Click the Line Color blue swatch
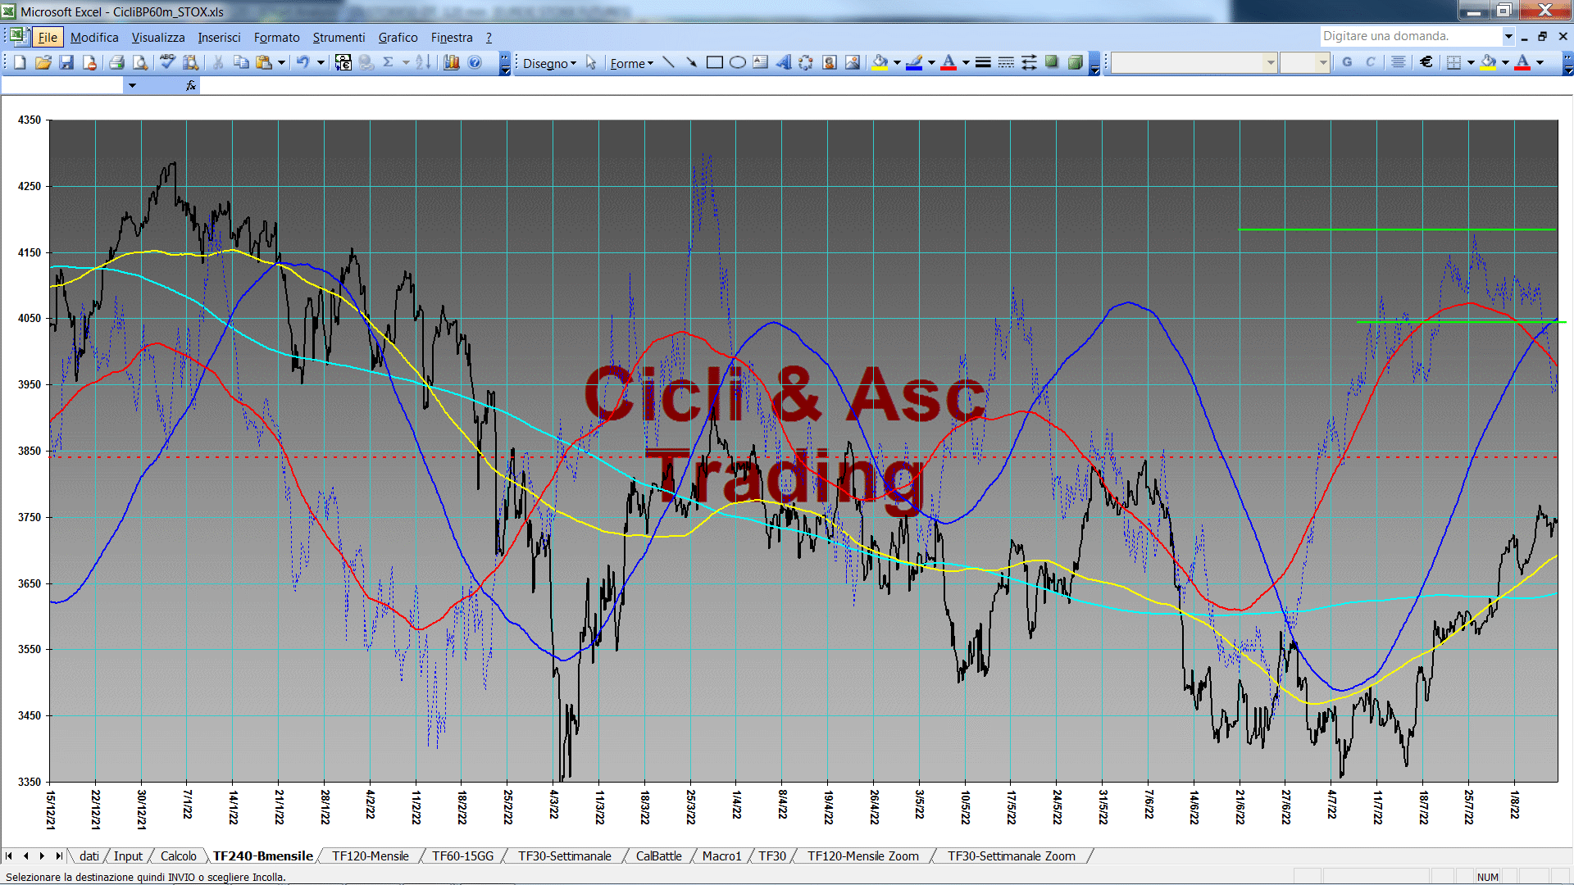The width and height of the screenshot is (1574, 885). pos(915,63)
